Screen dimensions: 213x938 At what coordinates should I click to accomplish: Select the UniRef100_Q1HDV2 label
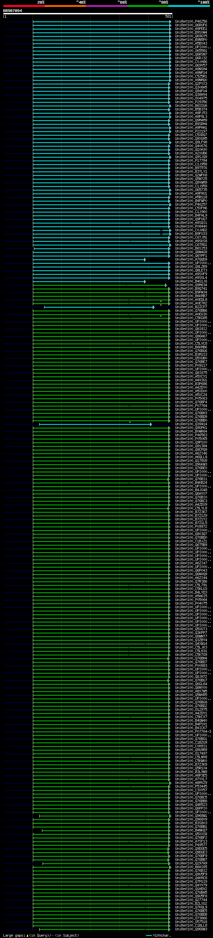point(191,889)
